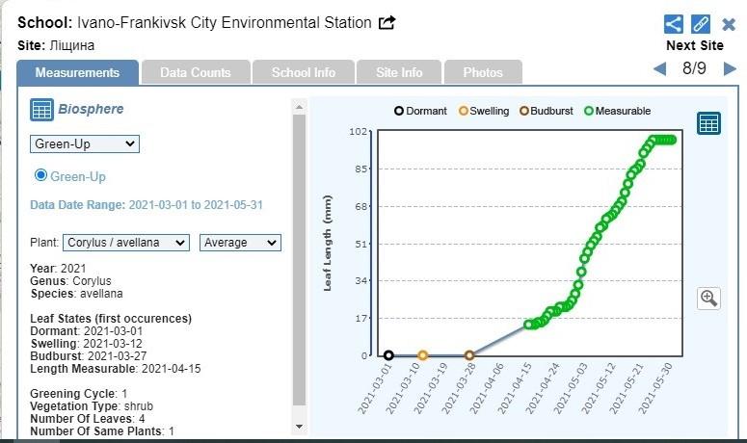Click Biosphere table icon
The height and width of the screenshot is (443, 747).
click(x=41, y=110)
